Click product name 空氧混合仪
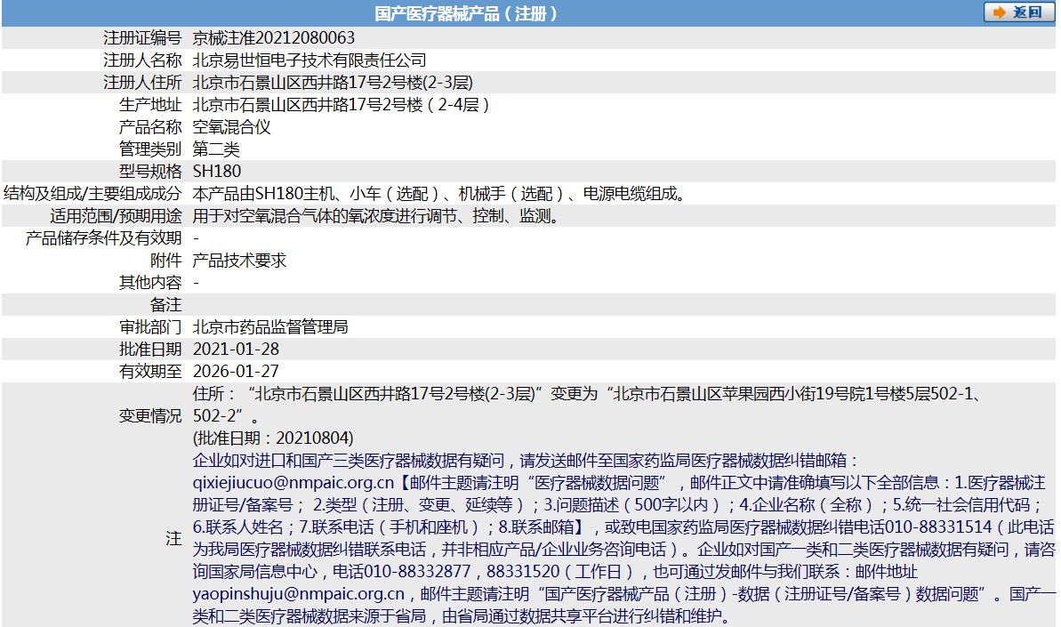The image size is (1061, 627). (x=231, y=127)
